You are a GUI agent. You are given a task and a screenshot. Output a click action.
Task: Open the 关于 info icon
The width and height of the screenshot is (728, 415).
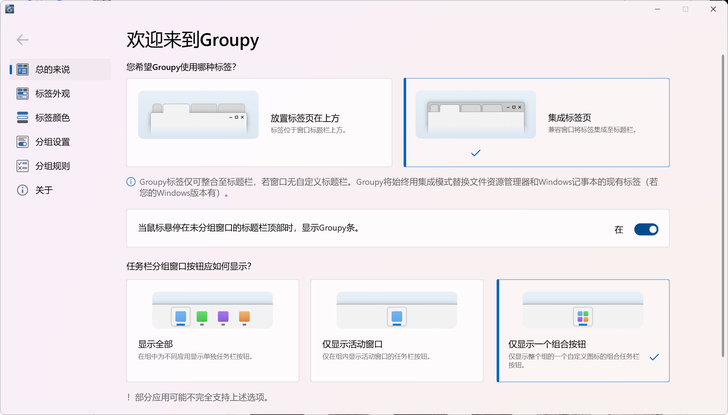(x=22, y=190)
